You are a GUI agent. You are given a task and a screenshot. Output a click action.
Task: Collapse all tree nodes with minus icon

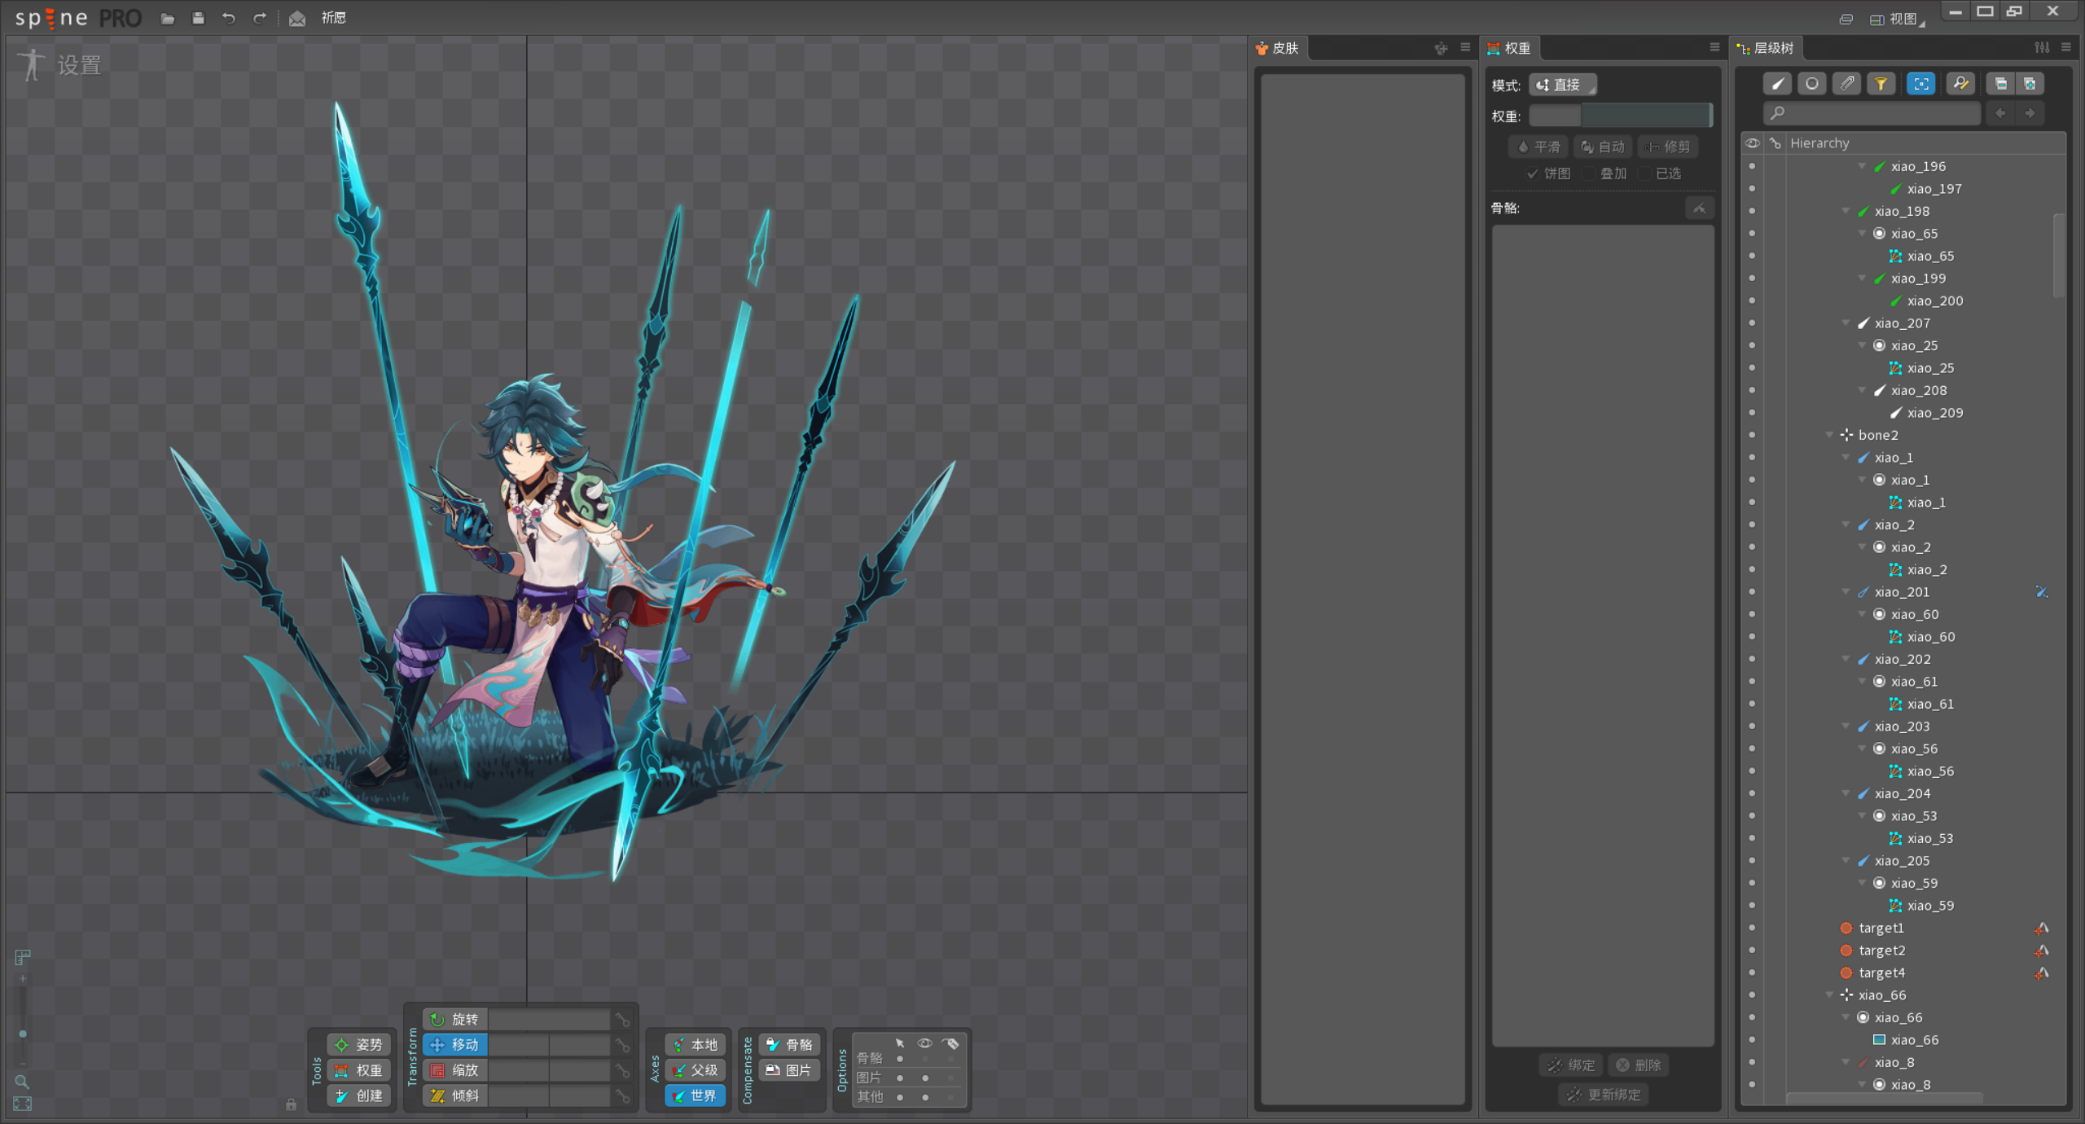(2000, 83)
